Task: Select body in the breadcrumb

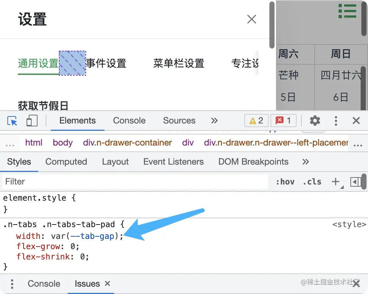Action: [x=63, y=143]
